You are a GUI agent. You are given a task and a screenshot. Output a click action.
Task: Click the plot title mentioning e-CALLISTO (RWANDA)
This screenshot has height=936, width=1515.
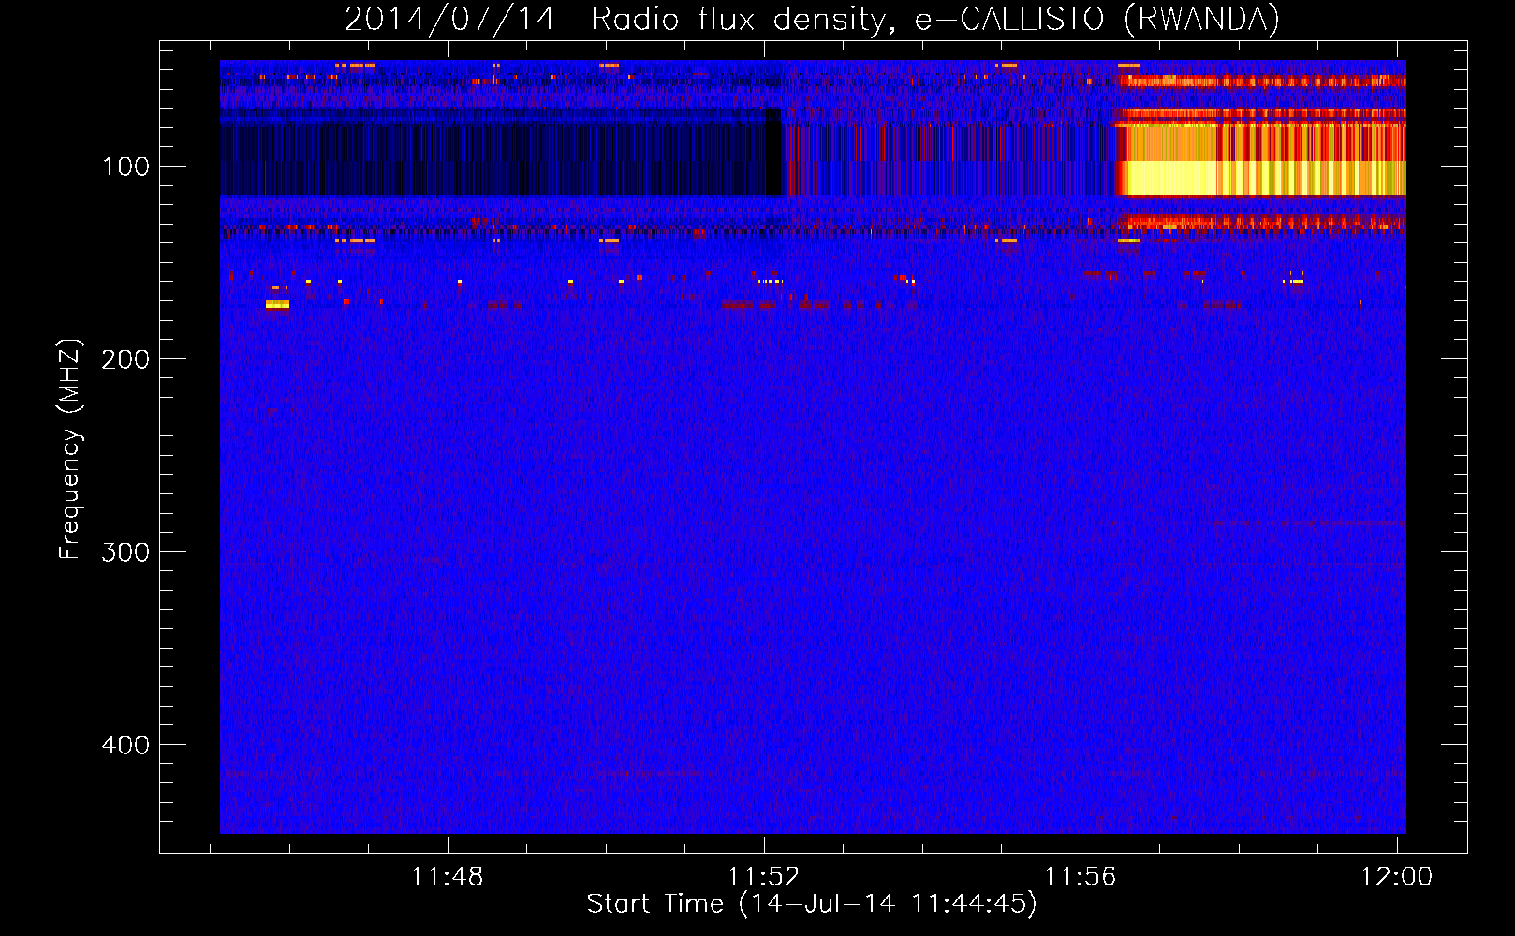coord(812,19)
